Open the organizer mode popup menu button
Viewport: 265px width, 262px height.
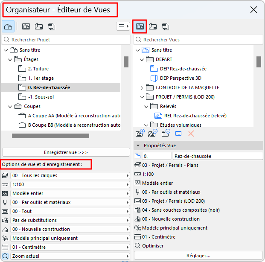(123, 26)
